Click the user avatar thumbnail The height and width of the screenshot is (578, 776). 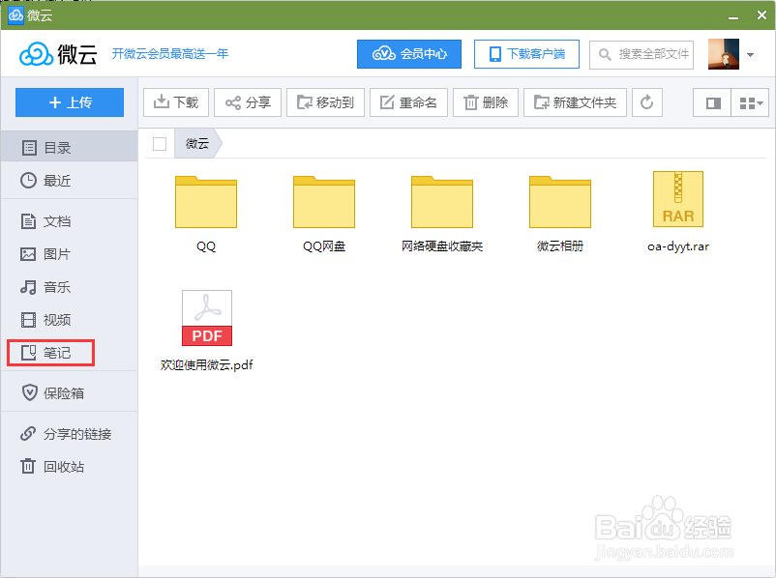pyautogui.click(x=724, y=54)
